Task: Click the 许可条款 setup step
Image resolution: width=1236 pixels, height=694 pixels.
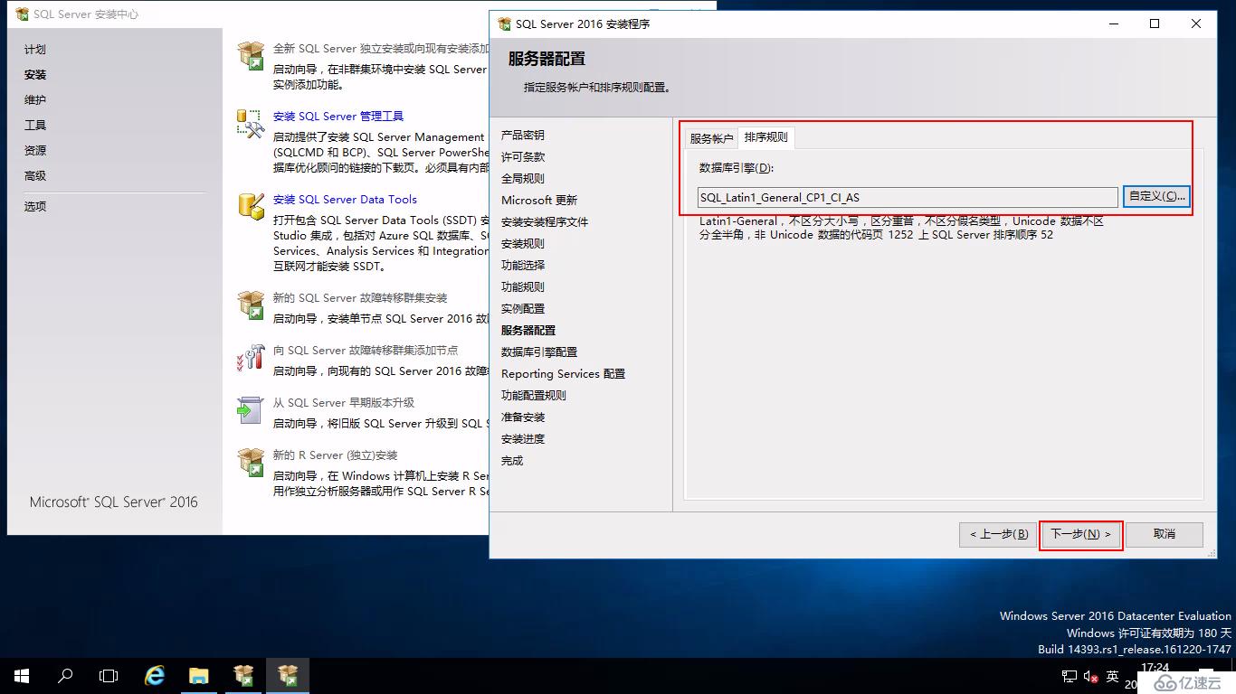Action: [x=523, y=157]
